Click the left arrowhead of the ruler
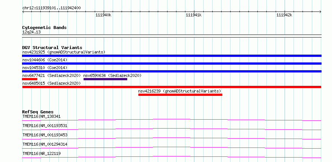 point(23,12)
